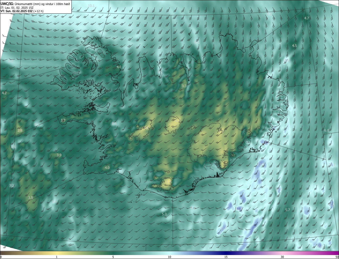Click the 1 tick on the color scale
Viewport: 339px width, 259px height.
(x=57, y=257)
